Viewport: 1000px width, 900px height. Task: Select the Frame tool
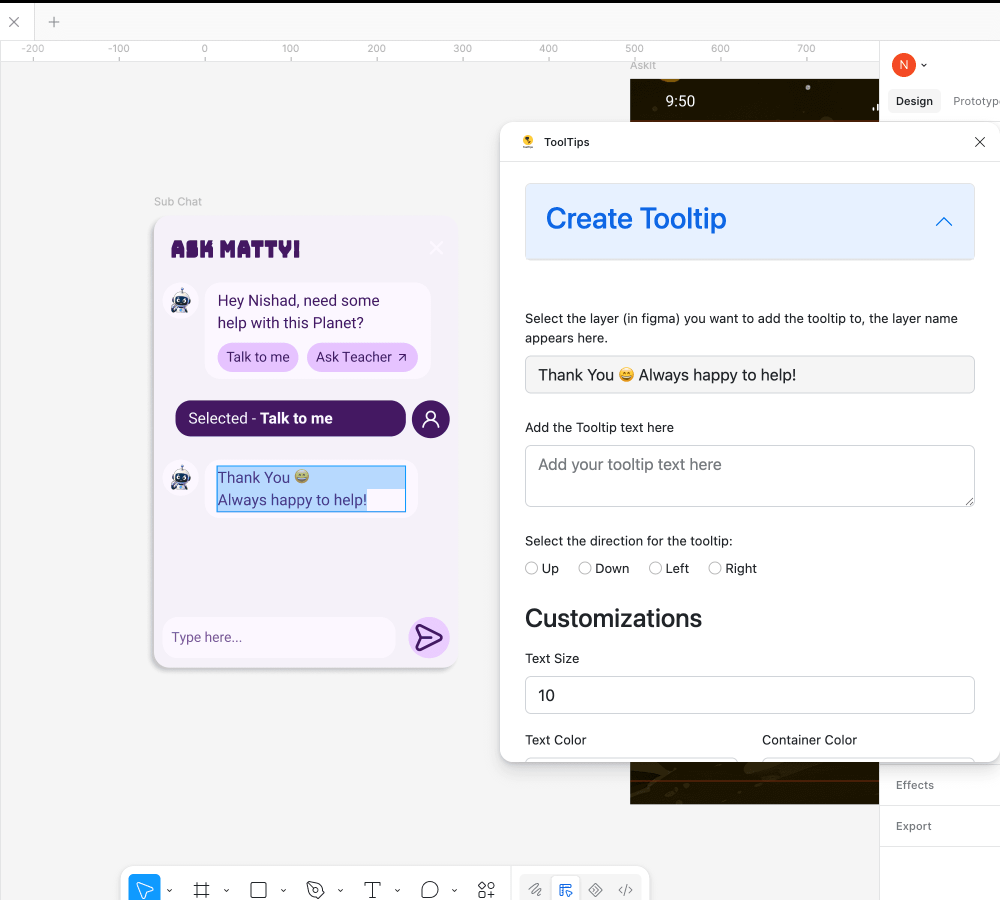coord(201,889)
